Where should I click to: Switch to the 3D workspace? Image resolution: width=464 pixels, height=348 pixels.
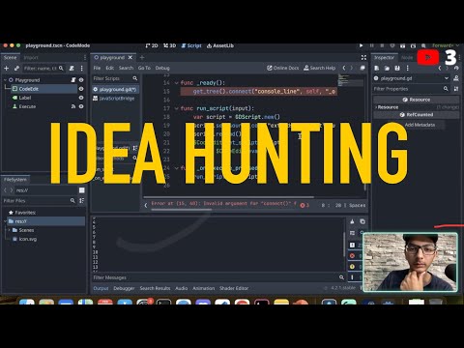point(169,45)
